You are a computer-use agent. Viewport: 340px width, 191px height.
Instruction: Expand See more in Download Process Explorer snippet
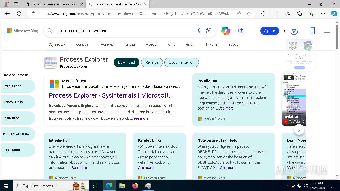pos(141,118)
